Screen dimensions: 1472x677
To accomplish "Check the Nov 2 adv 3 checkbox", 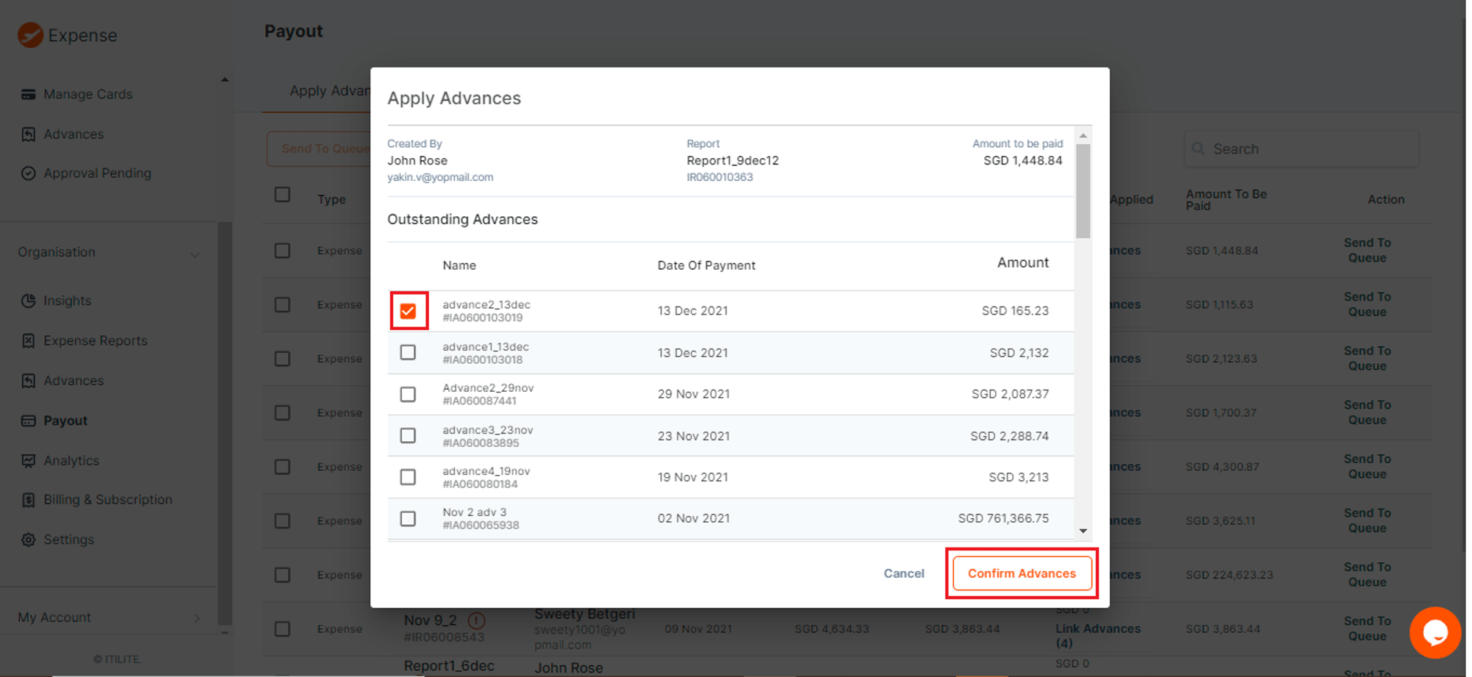I will click(408, 519).
